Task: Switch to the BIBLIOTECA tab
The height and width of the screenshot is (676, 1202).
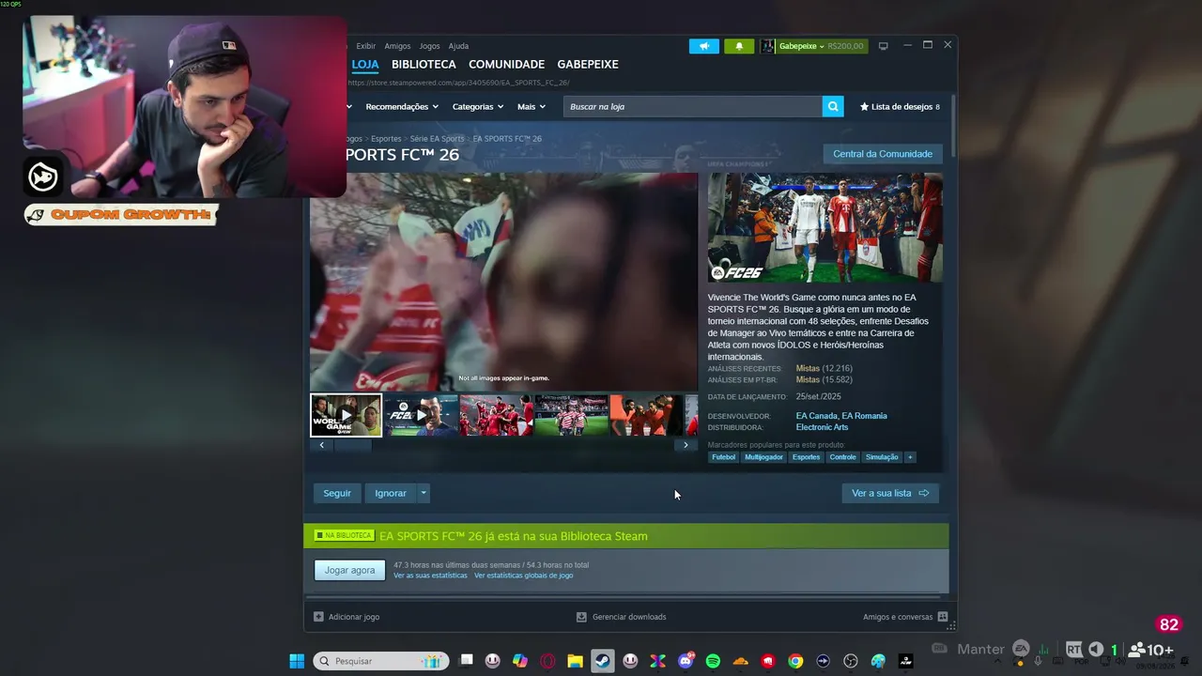Action: [424, 65]
